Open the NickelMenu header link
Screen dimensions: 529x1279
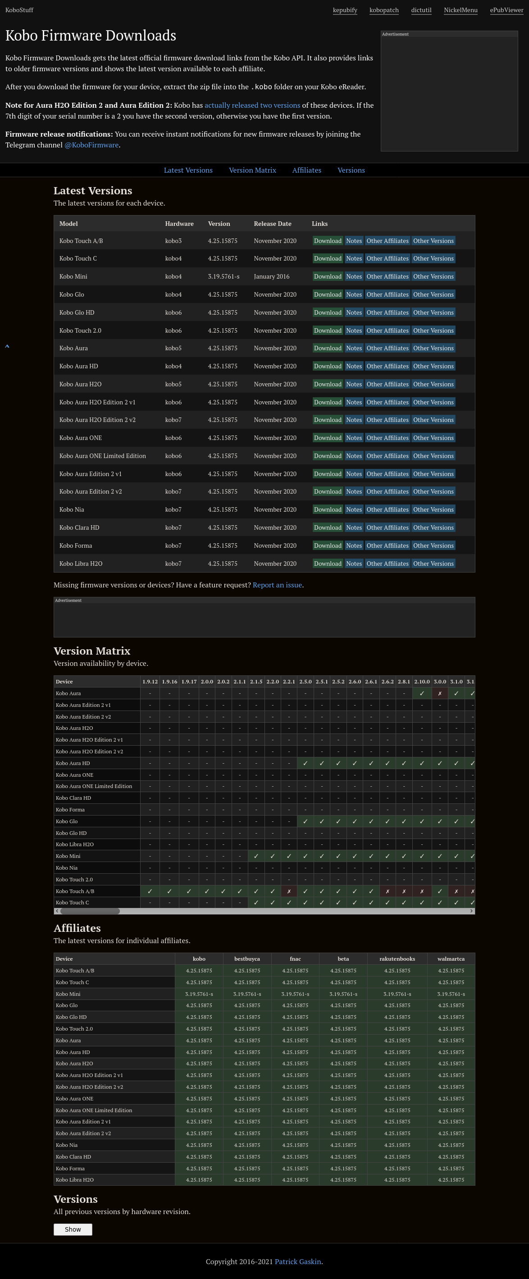(461, 10)
